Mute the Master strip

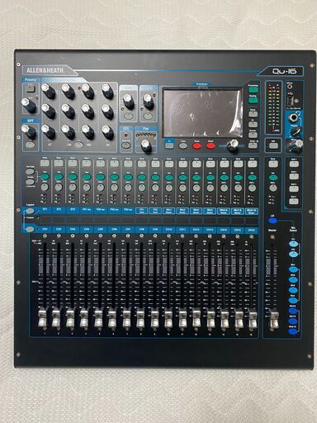273,164
